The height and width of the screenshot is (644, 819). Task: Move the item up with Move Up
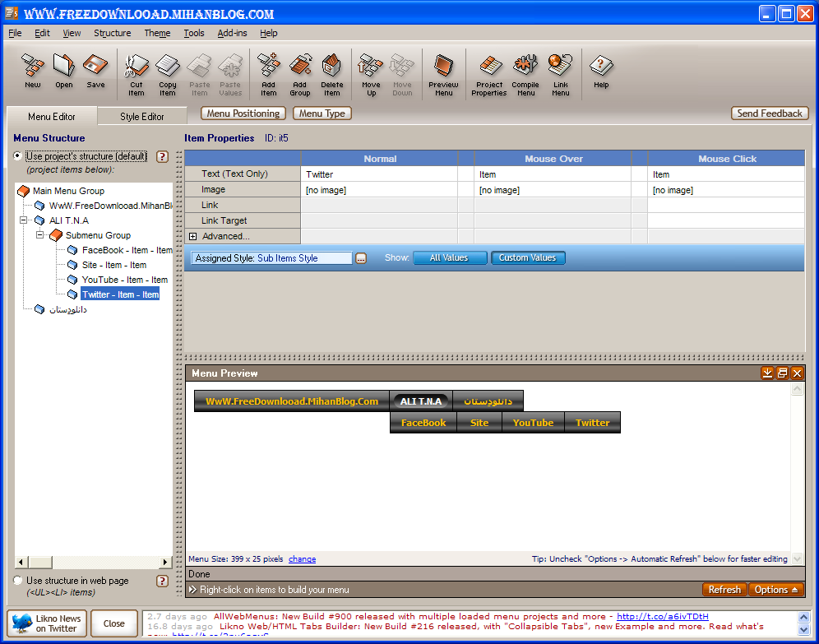pos(371,75)
